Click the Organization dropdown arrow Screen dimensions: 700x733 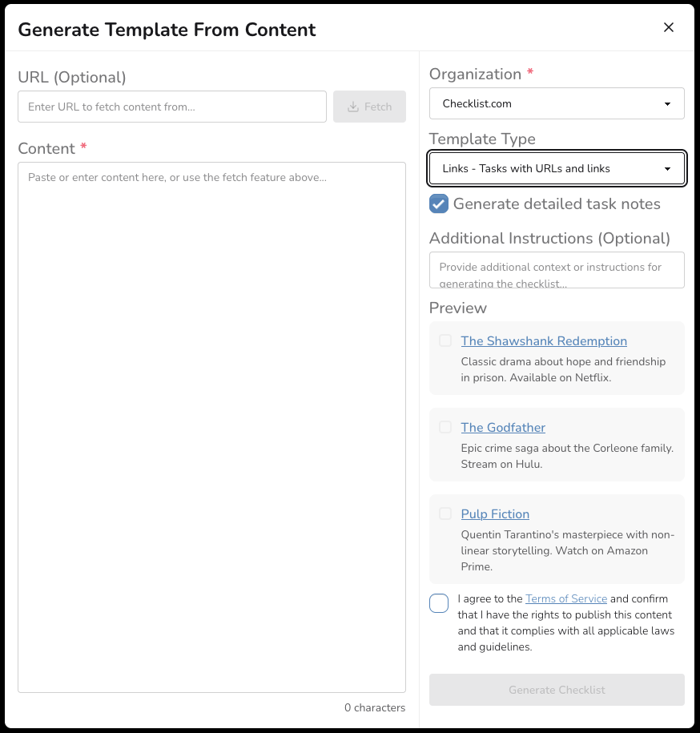[x=667, y=104]
